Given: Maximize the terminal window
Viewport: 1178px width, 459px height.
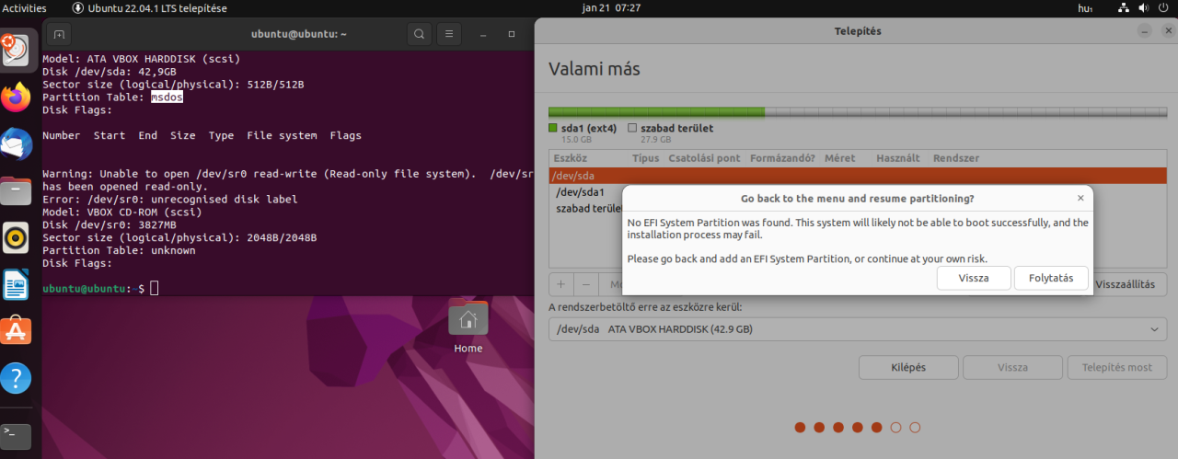Looking at the screenshot, I should [x=512, y=35].
